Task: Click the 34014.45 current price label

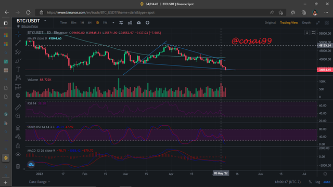Action: pos(325,70)
